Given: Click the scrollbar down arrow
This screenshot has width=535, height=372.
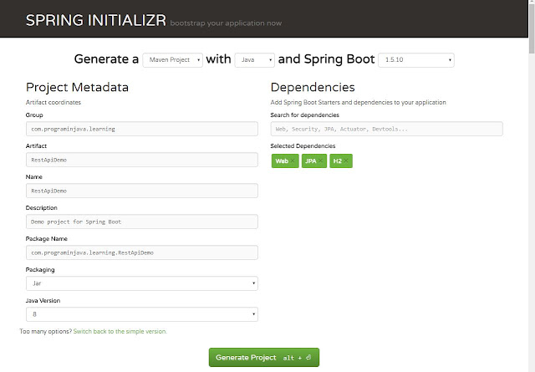Looking at the screenshot, I should 531,368.
